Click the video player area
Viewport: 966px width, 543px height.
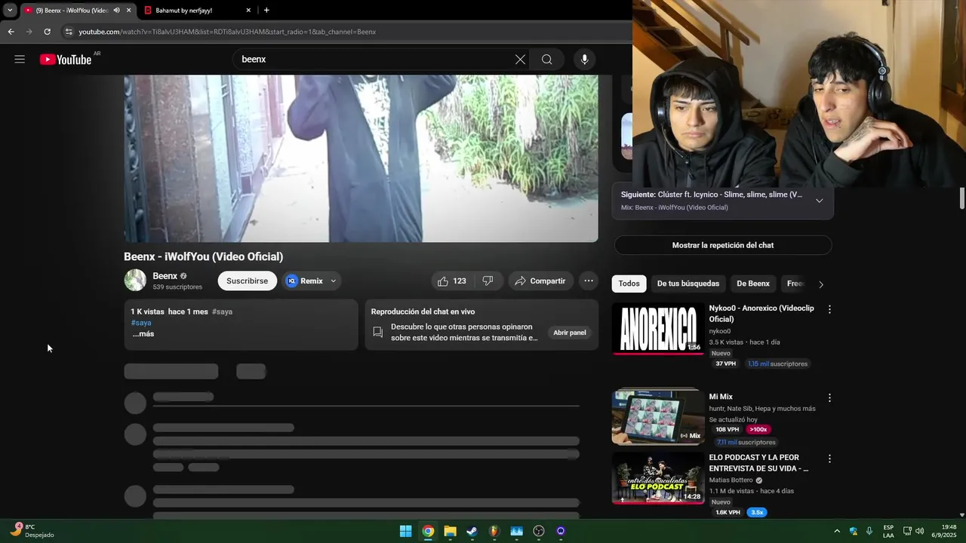point(361,158)
